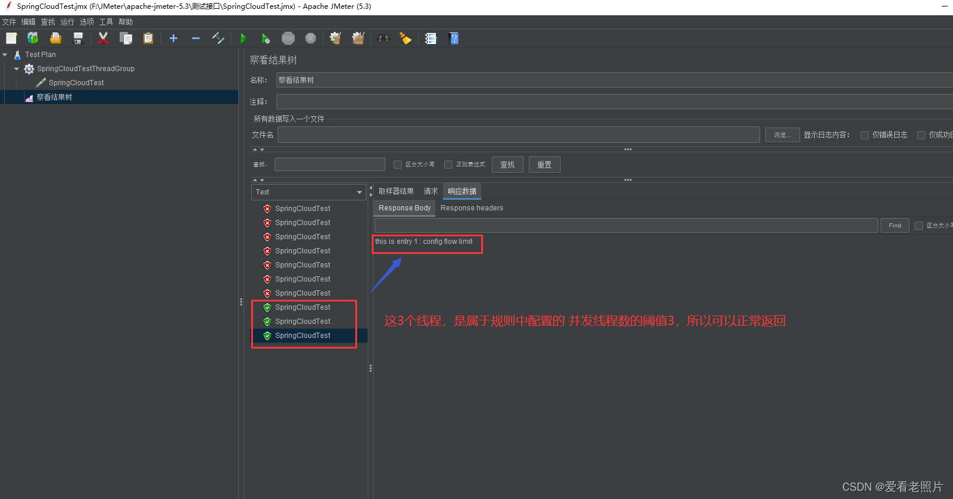The height and width of the screenshot is (499, 953).
Task: Clear all results with the double broom icon
Action: pos(358,38)
